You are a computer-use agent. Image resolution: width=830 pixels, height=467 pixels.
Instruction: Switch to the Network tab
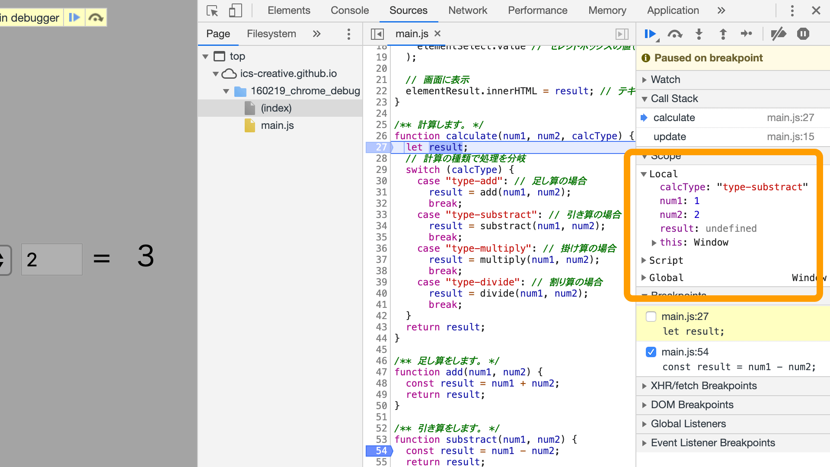pos(467,10)
